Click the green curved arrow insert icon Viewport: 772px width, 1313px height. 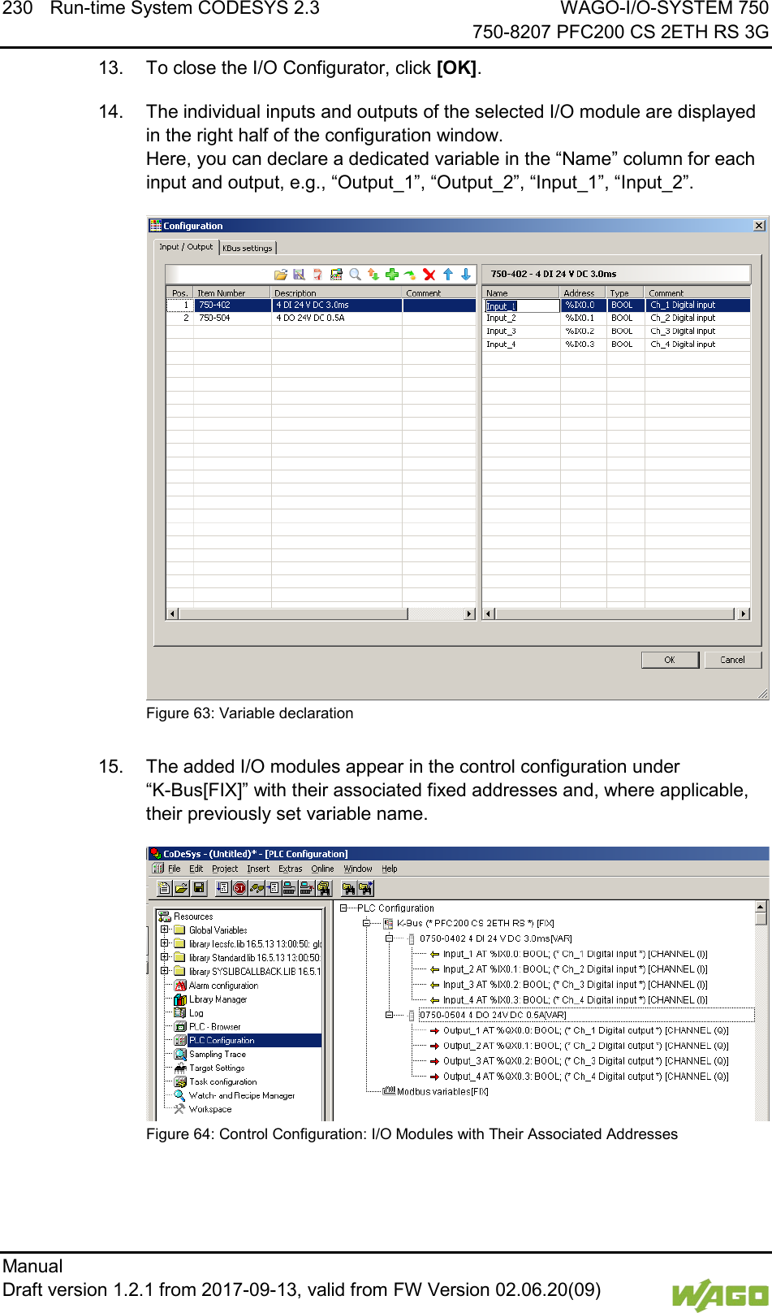point(410,275)
